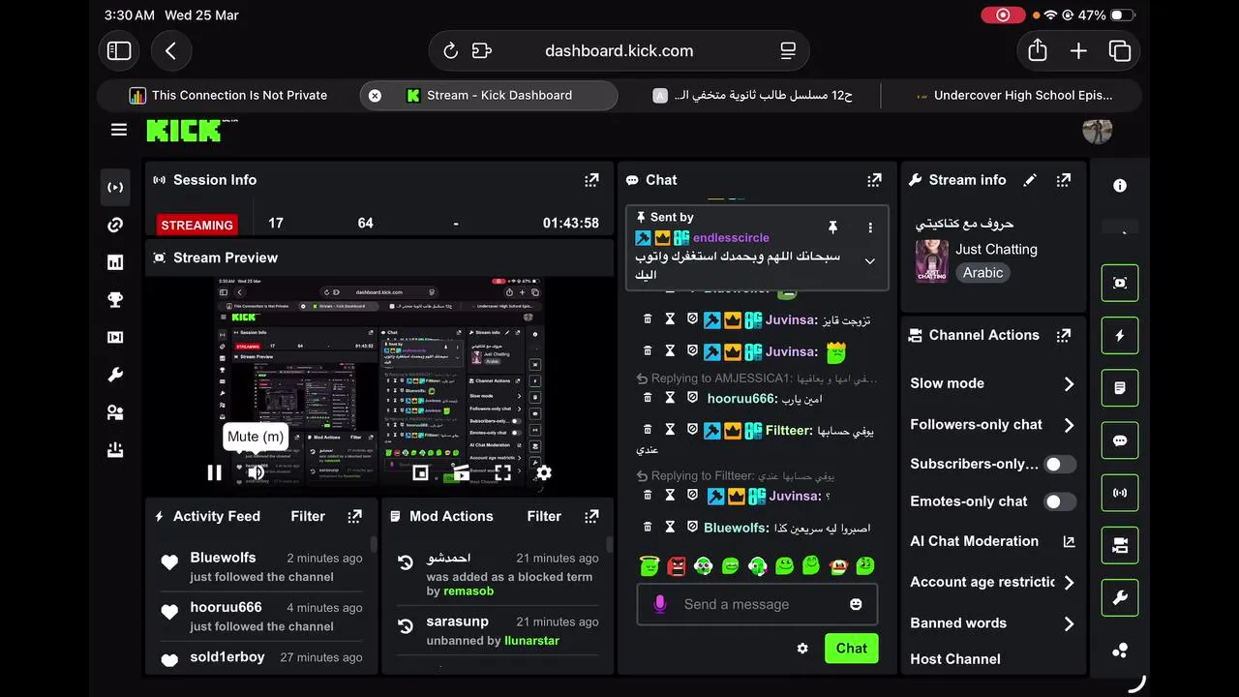This screenshot has width=1239, height=697.
Task: Pop out the Chat panel
Action: pos(875,180)
